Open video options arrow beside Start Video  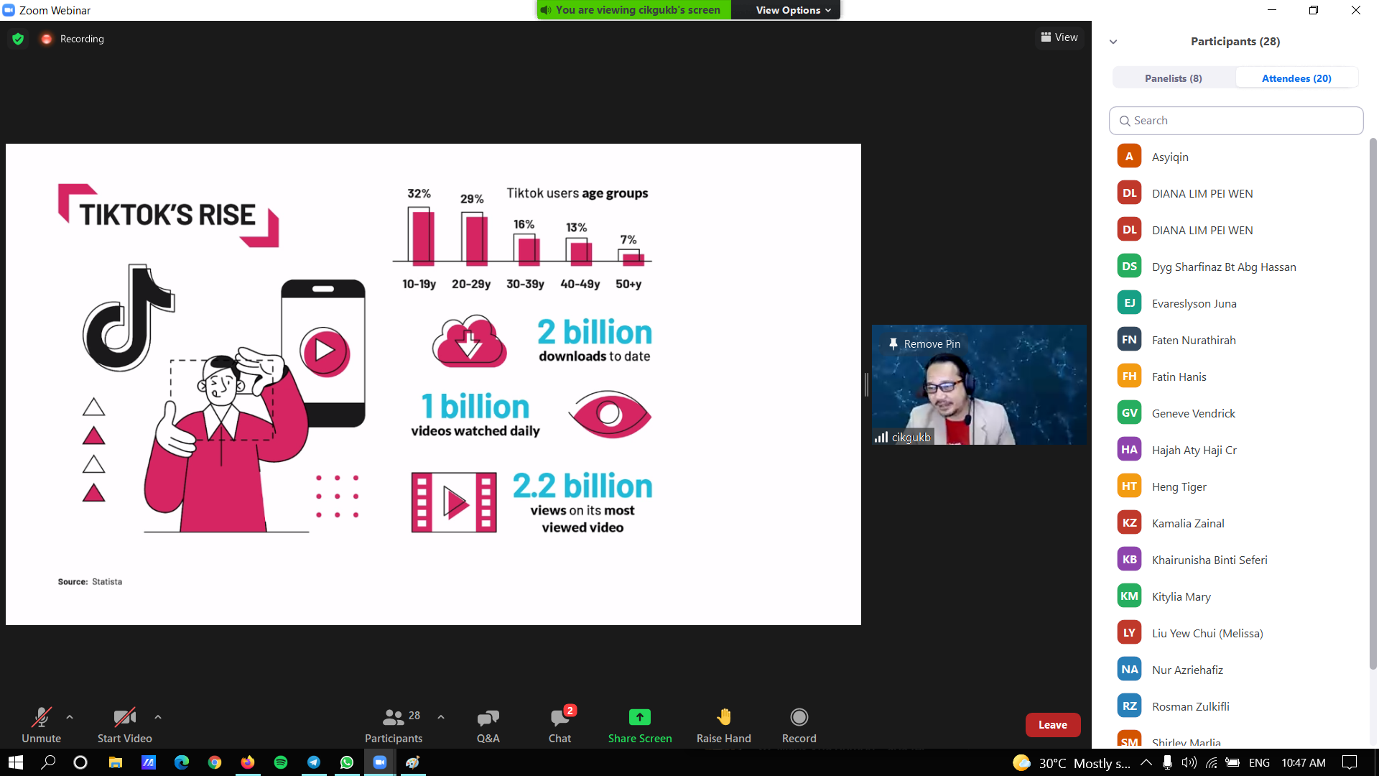[158, 716]
